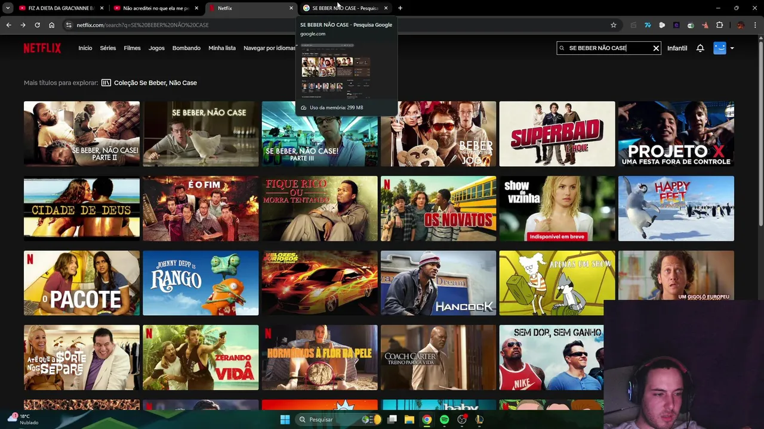The image size is (764, 429).
Task: Open Jogos in Netflix menu
Action: pos(156,48)
